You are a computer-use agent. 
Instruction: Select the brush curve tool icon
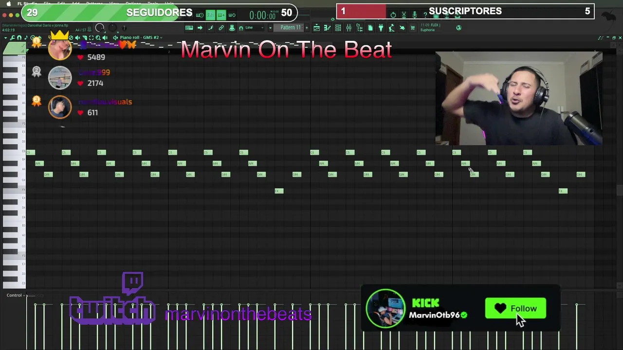point(211,28)
